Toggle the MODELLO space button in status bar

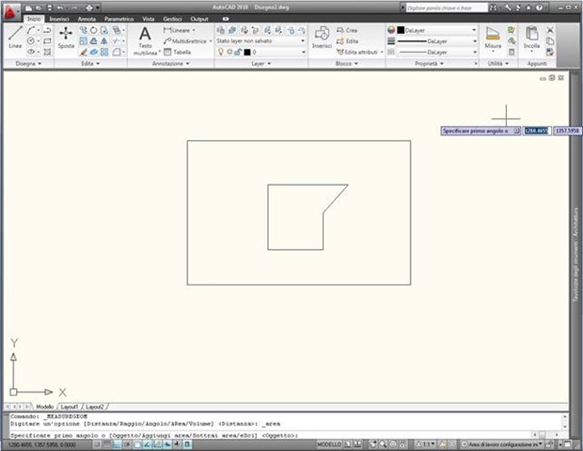click(329, 444)
